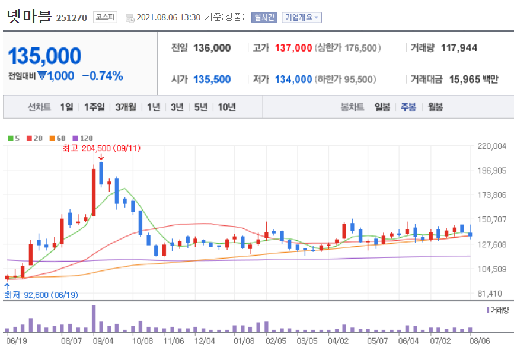
Task: Switch line chart to 10년
Action: click(x=227, y=107)
